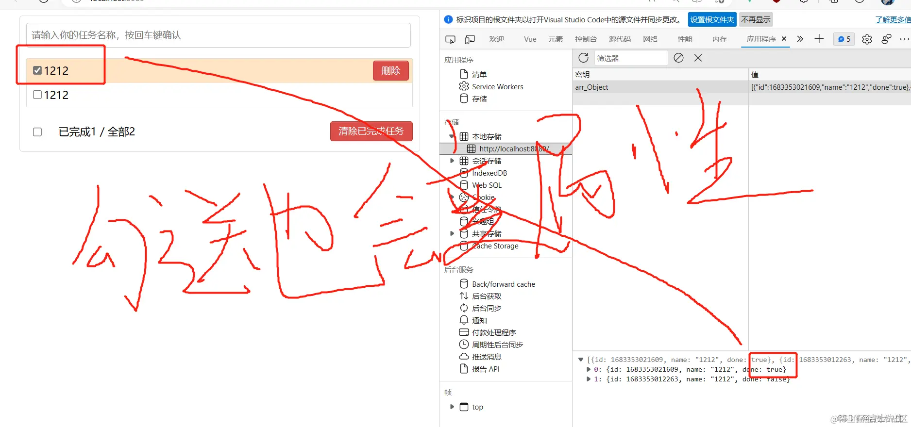Image resolution: width=911 pixels, height=427 pixels.
Task: Click the arr_Object value cell
Action: tap(830, 87)
